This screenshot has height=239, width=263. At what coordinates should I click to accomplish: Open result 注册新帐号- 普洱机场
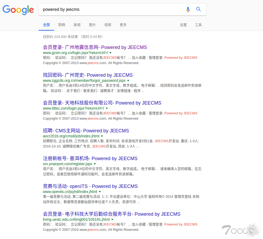tap(90, 159)
